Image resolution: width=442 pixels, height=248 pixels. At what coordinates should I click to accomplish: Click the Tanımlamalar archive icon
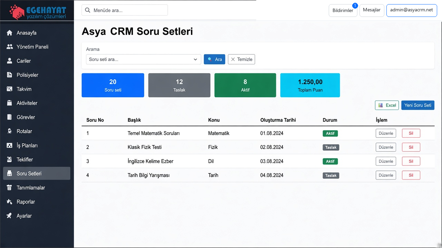click(10, 188)
